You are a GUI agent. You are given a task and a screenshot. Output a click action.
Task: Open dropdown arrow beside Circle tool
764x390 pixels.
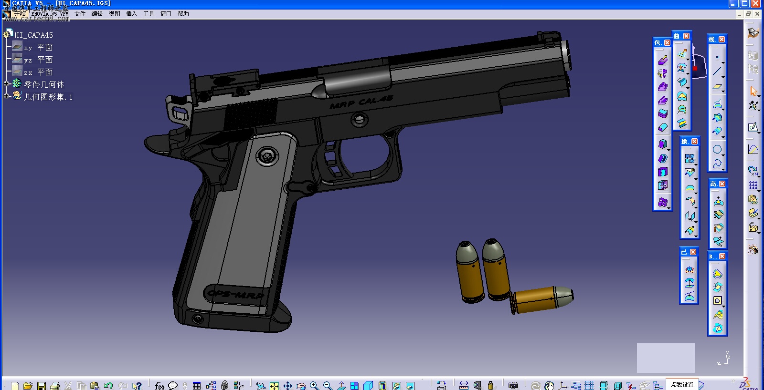723,155
